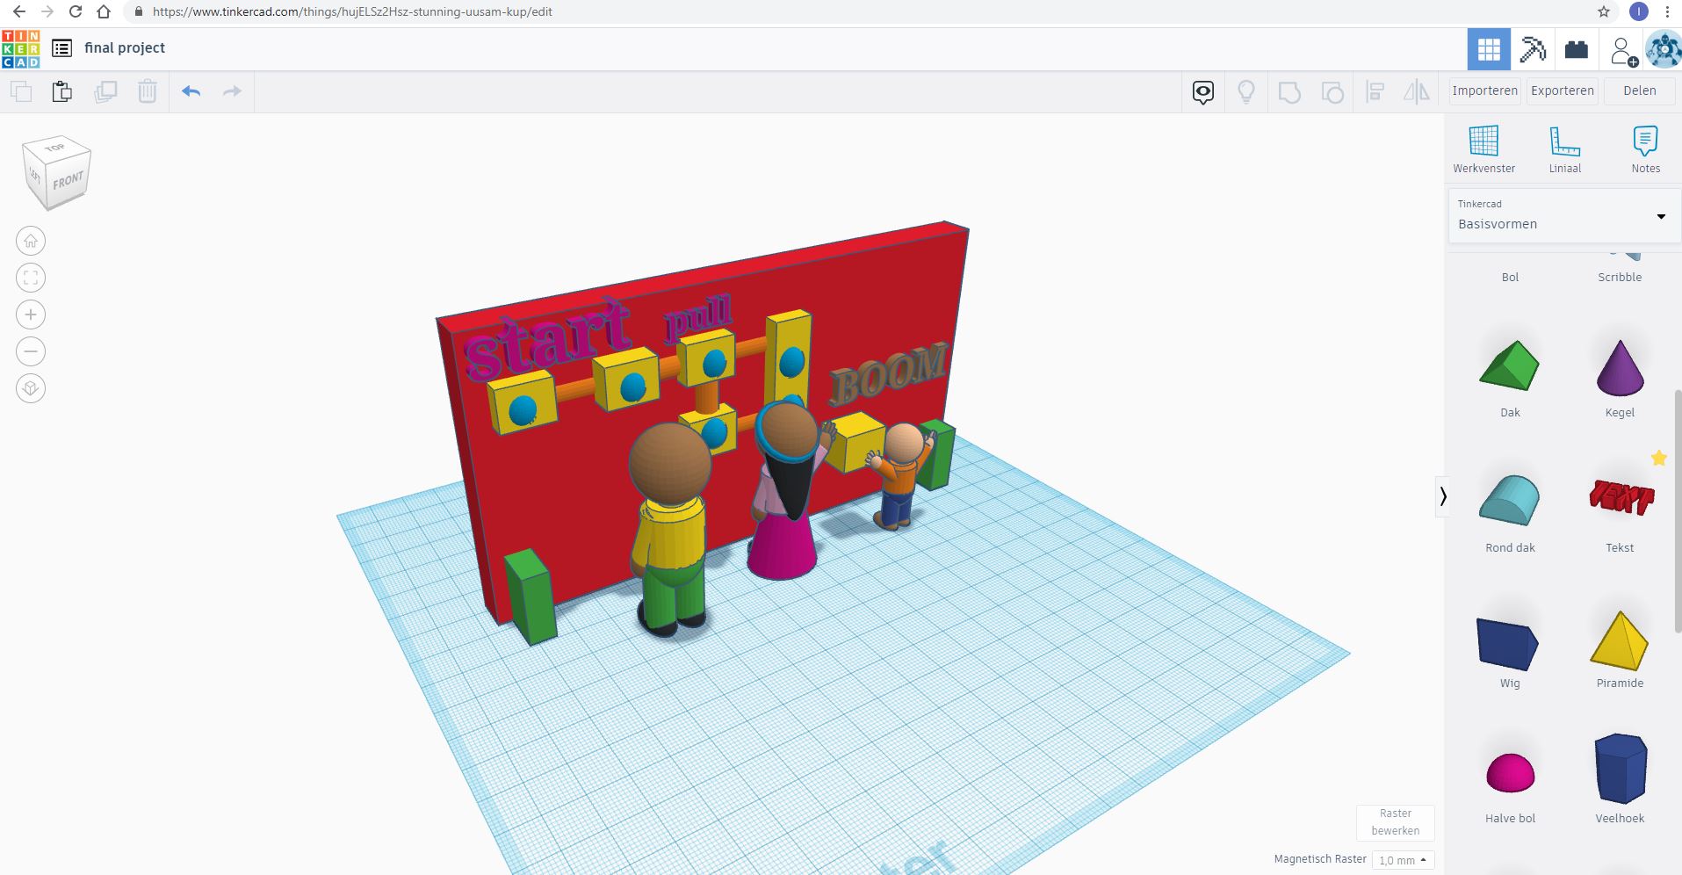The width and height of the screenshot is (1682, 875).
Task: Toggle orthographic perspective view cube icon
Action: click(31, 388)
